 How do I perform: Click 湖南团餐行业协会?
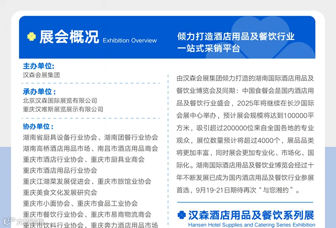click(x=131, y=137)
